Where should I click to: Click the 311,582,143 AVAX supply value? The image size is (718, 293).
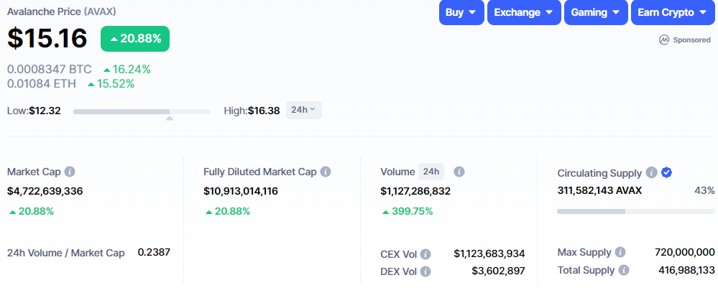[599, 190]
